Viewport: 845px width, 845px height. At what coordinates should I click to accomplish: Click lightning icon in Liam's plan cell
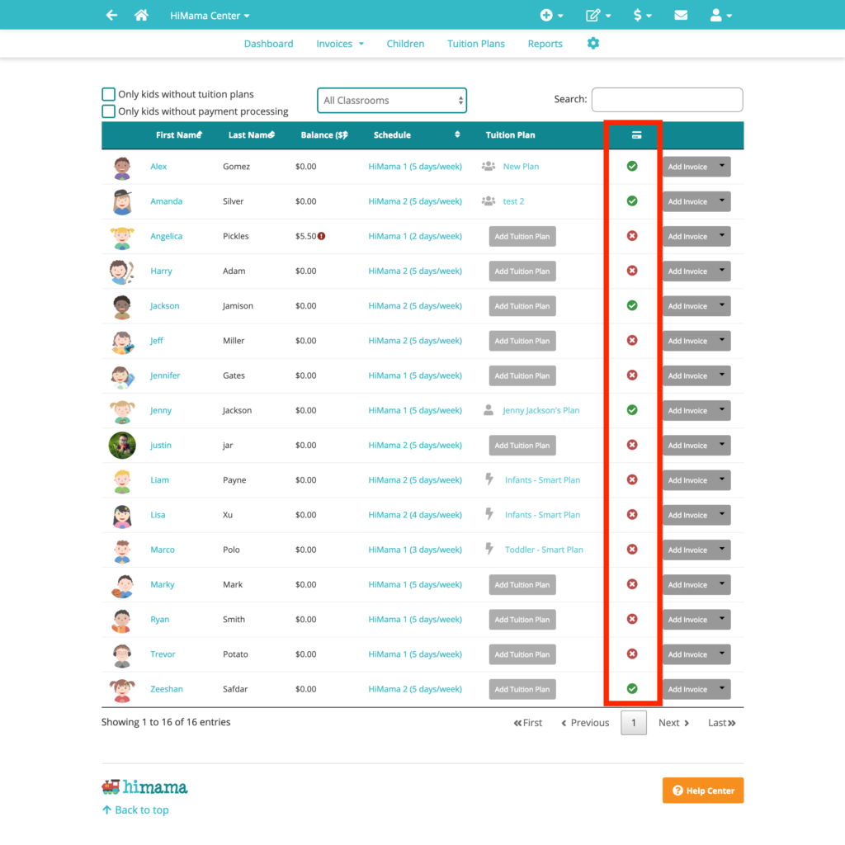[x=489, y=479]
